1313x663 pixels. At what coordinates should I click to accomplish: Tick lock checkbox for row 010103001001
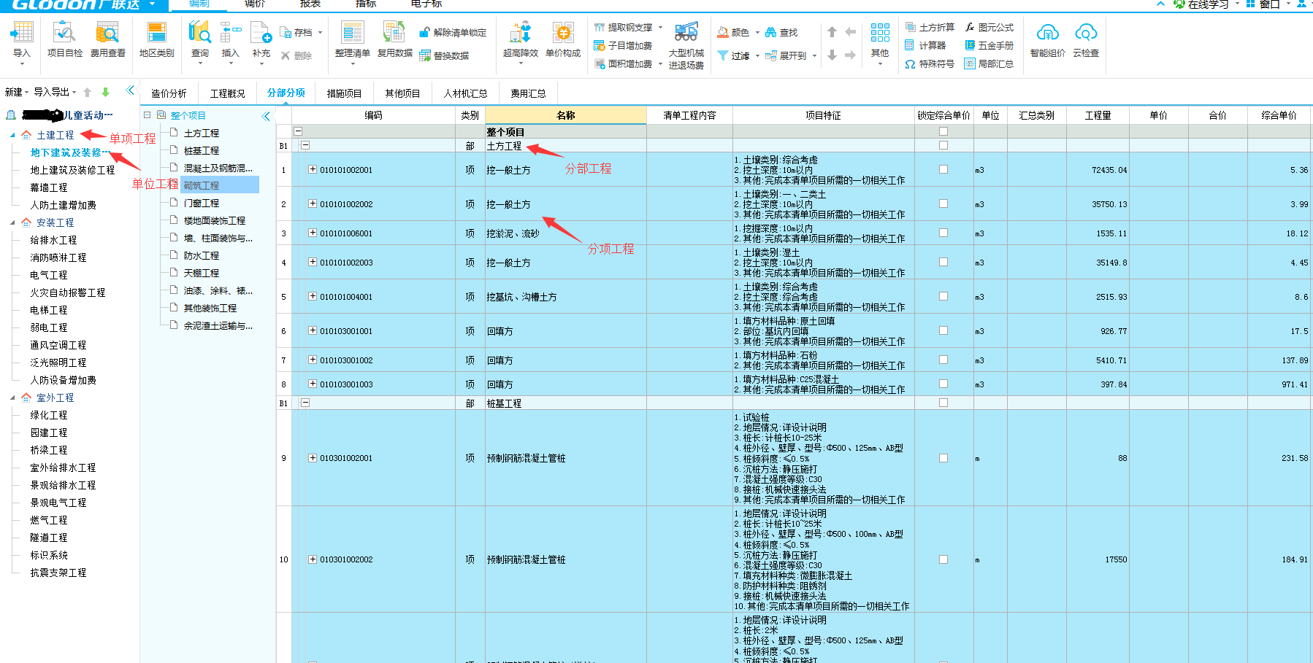(943, 330)
